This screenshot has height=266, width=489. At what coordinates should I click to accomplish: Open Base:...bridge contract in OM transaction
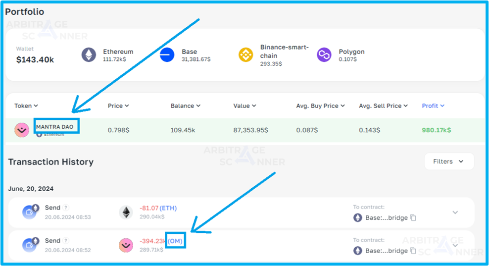387,251
